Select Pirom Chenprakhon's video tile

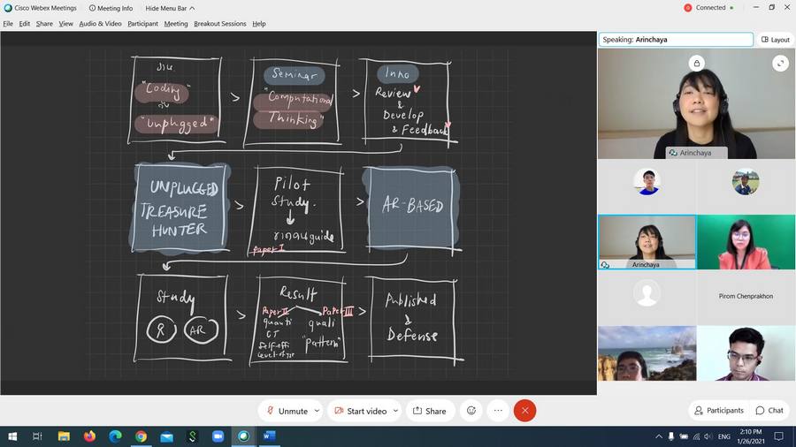[746, 297]
